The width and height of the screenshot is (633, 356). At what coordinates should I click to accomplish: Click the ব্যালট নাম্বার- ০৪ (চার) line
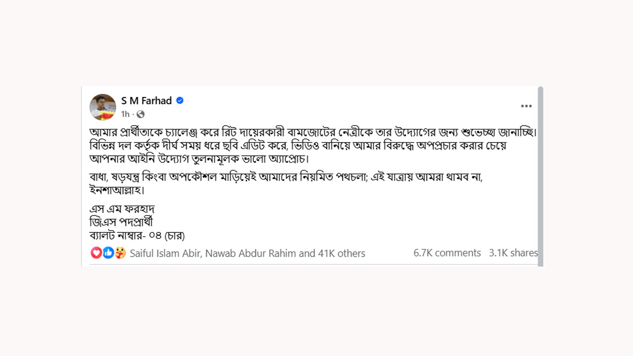pos(137,235)
